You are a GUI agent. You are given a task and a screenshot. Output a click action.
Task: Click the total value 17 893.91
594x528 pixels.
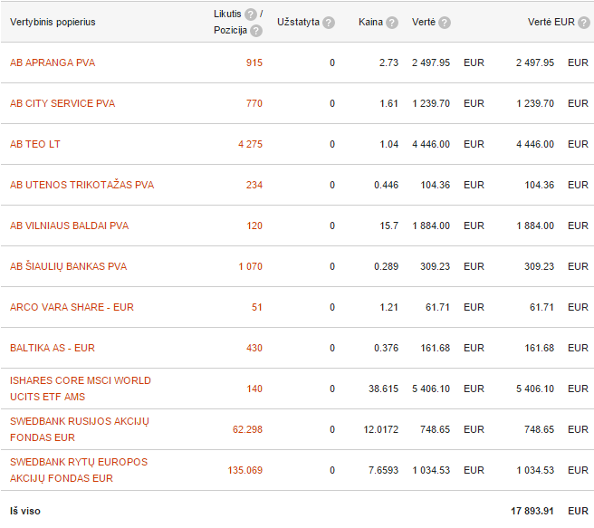[532, 511]
